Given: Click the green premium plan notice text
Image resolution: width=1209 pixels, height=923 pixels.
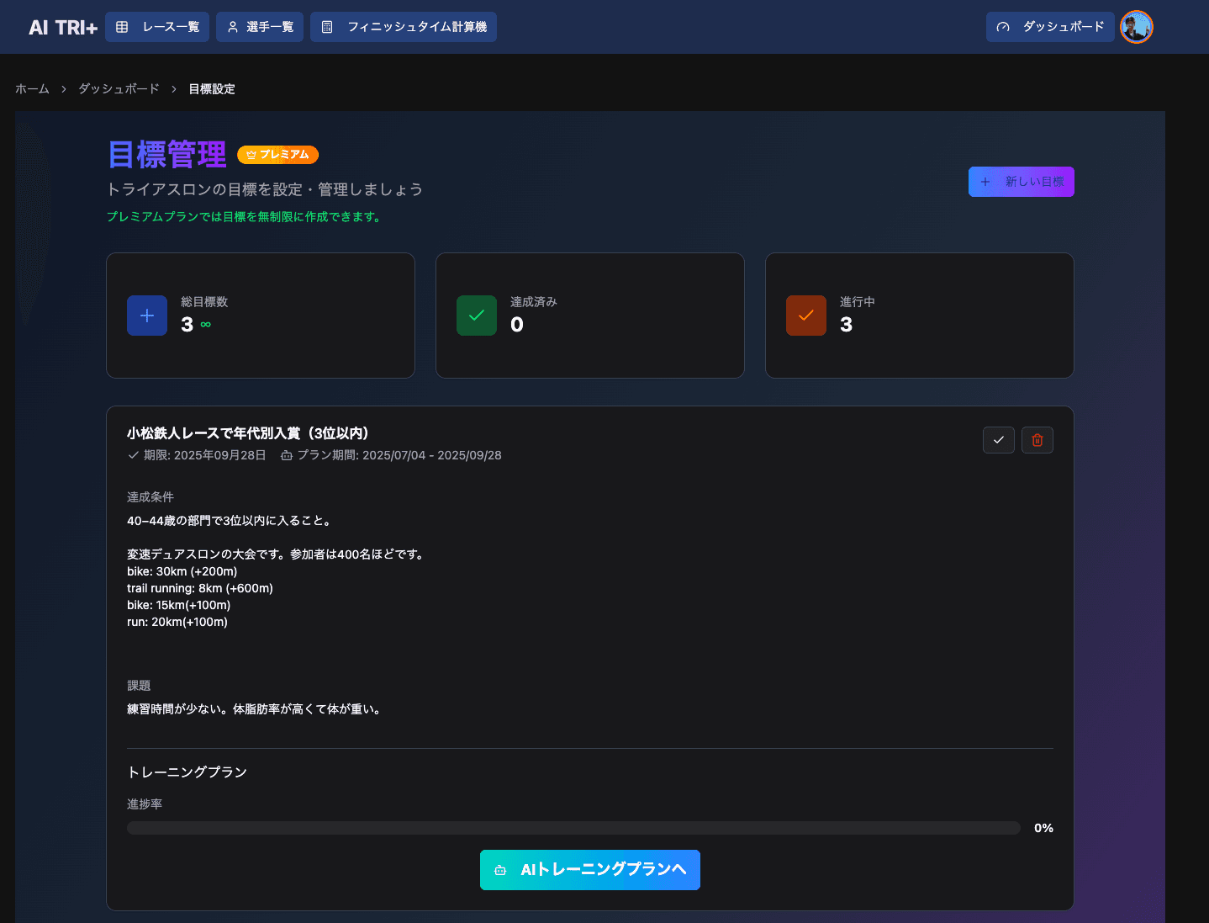Looking at the screenshot, I should coord(245,217).
